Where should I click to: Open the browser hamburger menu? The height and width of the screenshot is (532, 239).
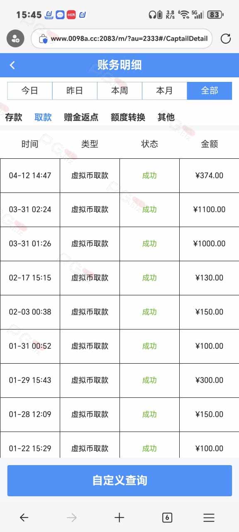point(209,517)
